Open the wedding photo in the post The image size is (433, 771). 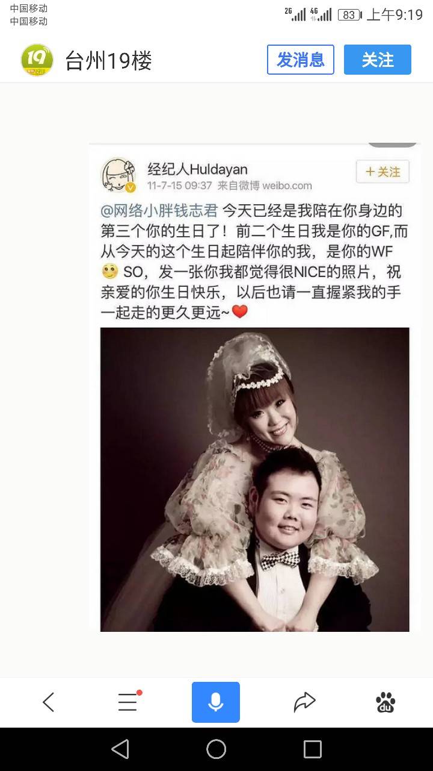255,479
